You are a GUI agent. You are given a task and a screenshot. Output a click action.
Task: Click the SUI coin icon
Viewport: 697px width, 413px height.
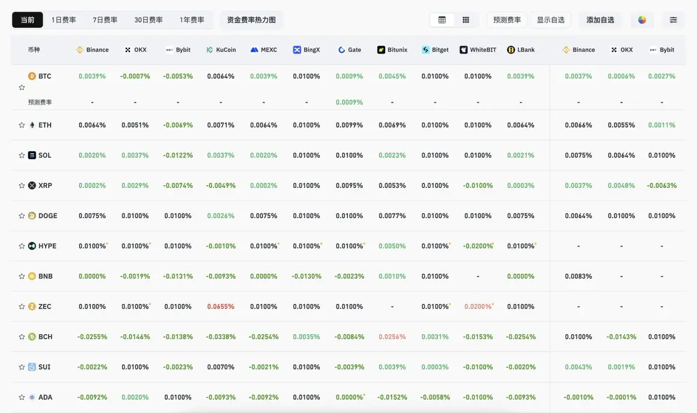[x=32, y=367]
